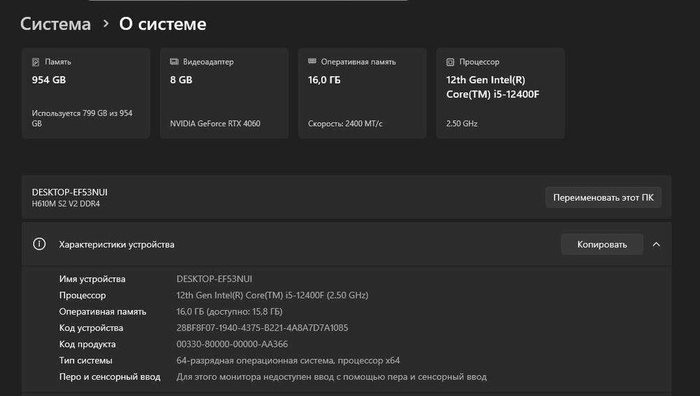The image size is (700, 396).
Task: Click the info circle icon
Action: click(39, 243)
